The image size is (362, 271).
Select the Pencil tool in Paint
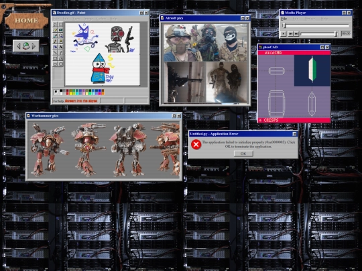tap(55, 41)
